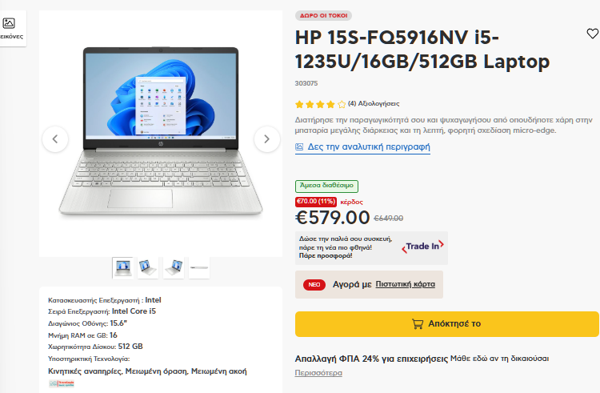Click the fifth empty rating star
This screenshot has height=393, width=600.
[342, 104]
